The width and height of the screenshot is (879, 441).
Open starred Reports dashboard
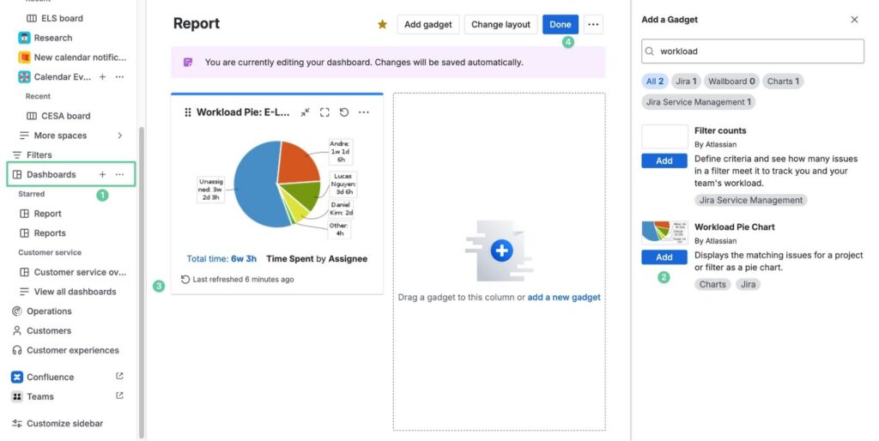tap(50, 233)
